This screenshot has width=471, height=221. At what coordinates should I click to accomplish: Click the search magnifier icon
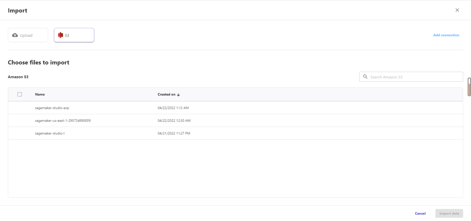365,77
